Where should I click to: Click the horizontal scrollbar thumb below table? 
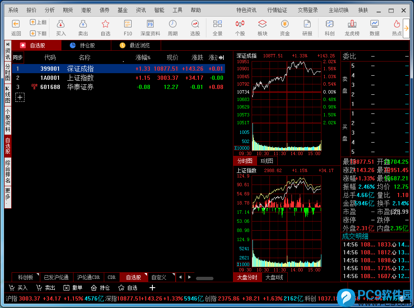(205, 278)
